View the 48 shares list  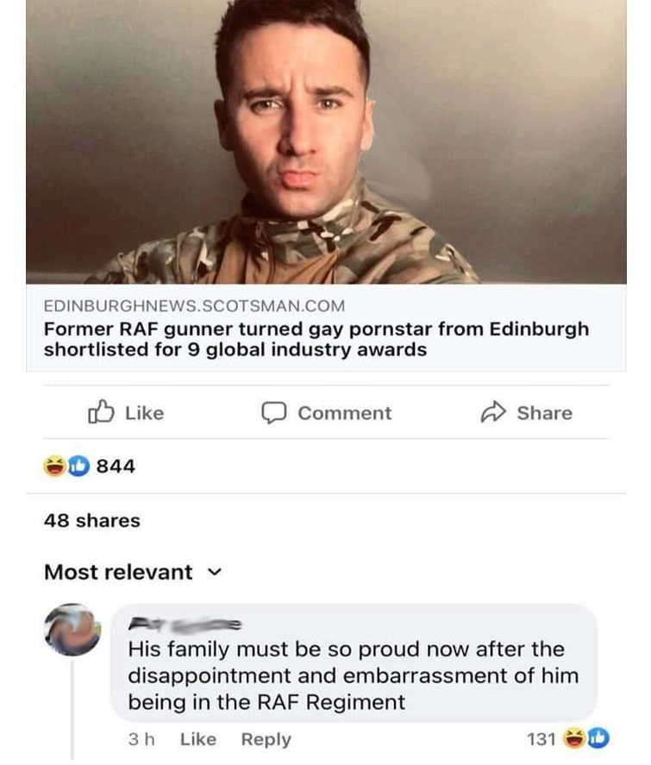coord(91,520)
